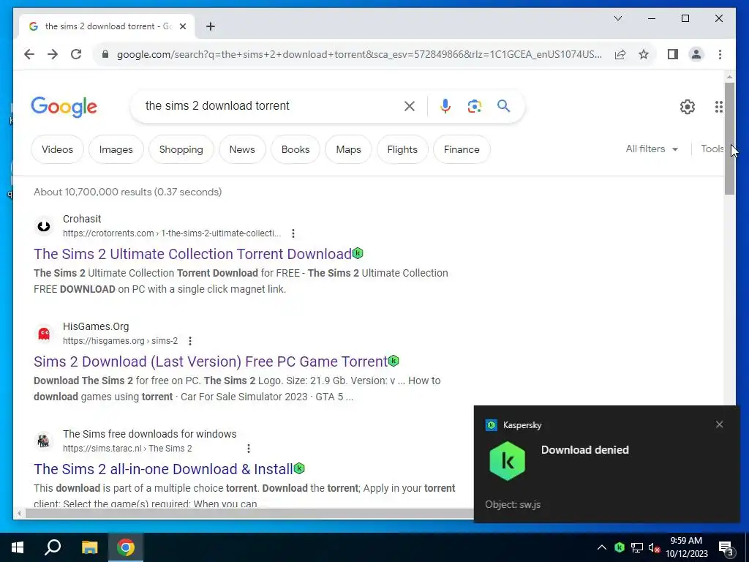The image size is (749, 562).
Task: Click the horizontal scrollbar at page bottom
Action: pyautogui.click(x=249, y=513)
